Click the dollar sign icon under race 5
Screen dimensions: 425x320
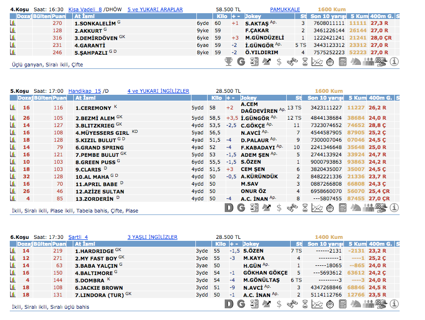(x=279, y=208)
